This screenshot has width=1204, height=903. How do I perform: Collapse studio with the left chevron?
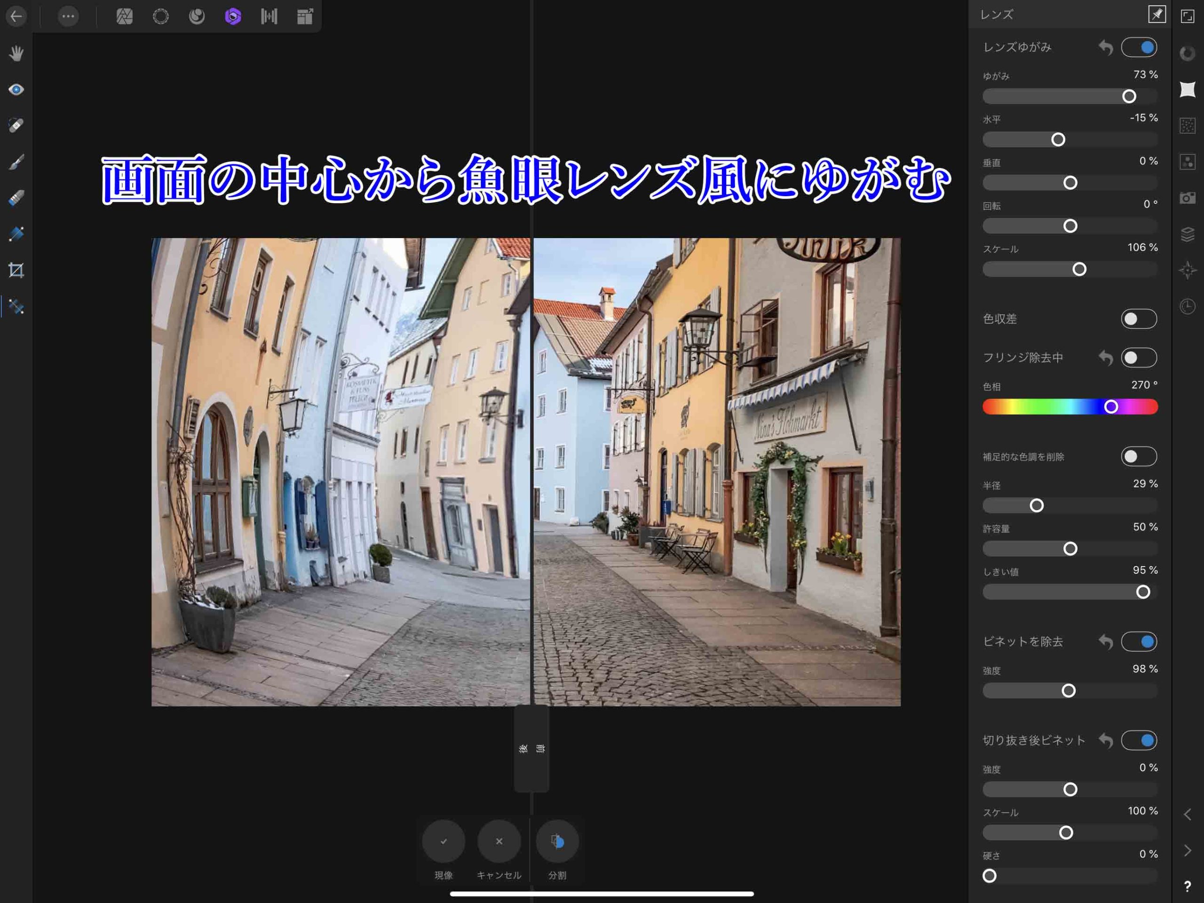click(1188, 815)
